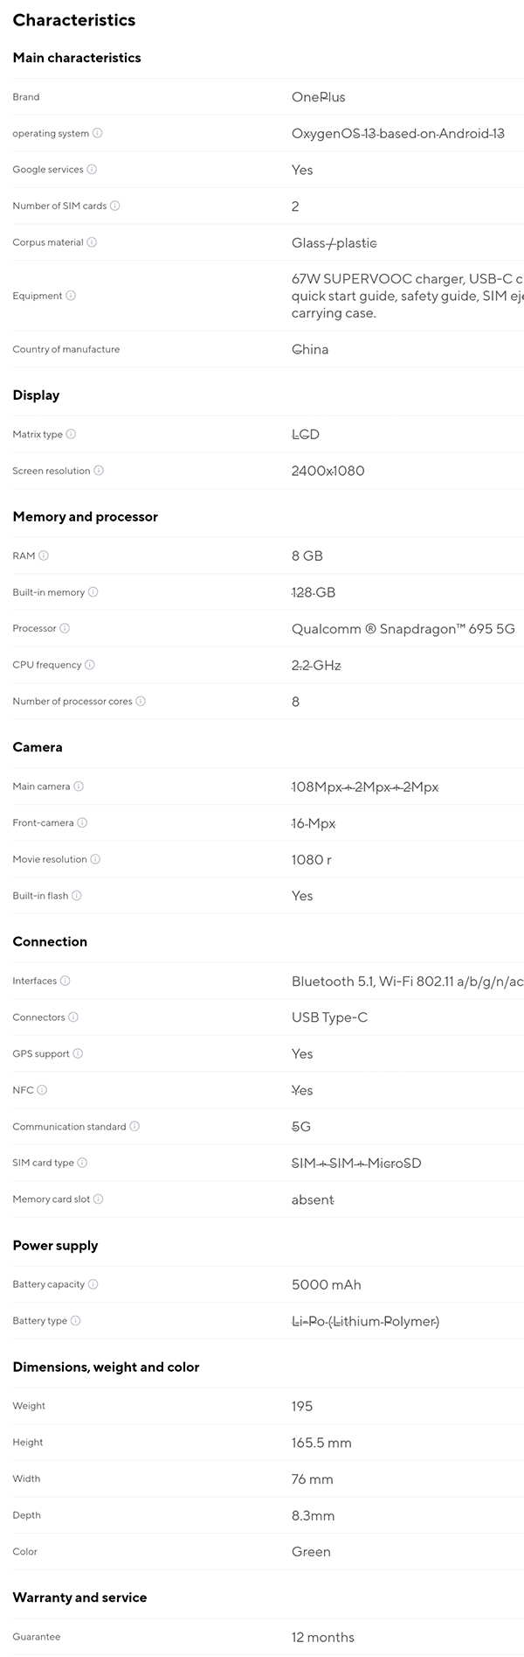Click the Equipment info icon

pyautogui.click(x=71, y=296)
